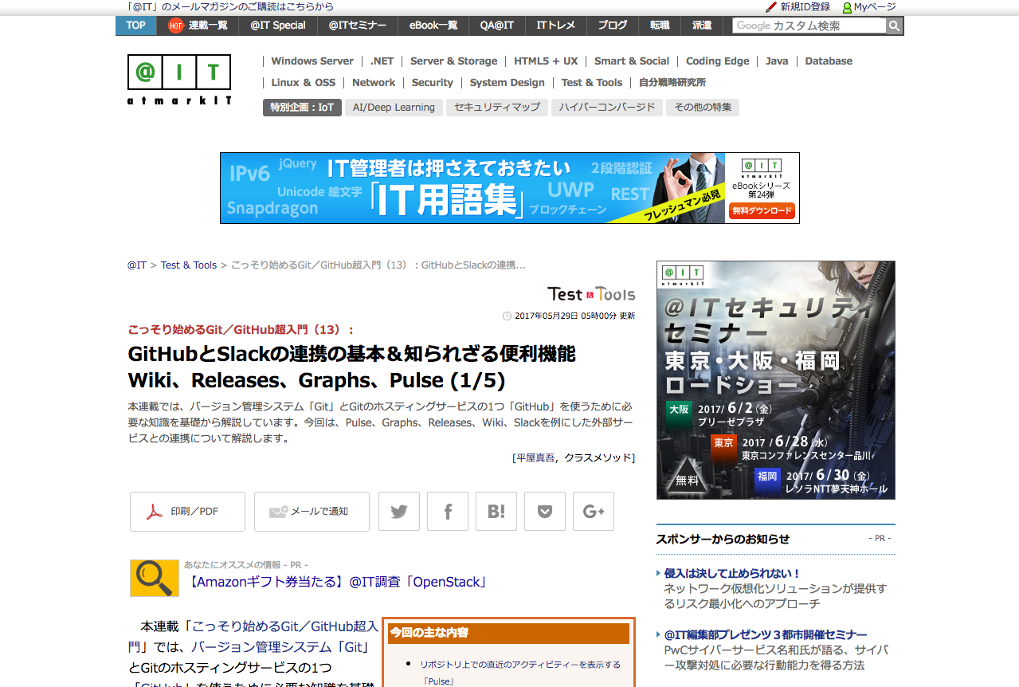Open the ブログ tab
The width and height of the screenshot is (1019, 687).
coord(613,26)
